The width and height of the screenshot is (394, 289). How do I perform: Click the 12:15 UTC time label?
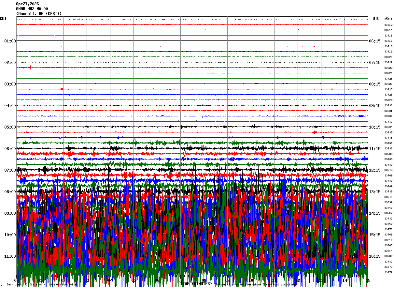375,170
